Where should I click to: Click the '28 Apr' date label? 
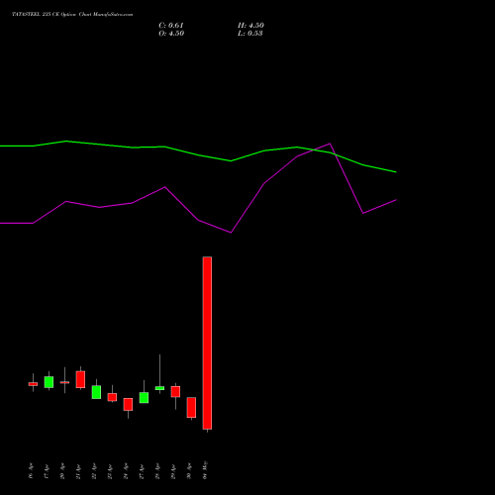pyautogui.click(x=157, y=470)
